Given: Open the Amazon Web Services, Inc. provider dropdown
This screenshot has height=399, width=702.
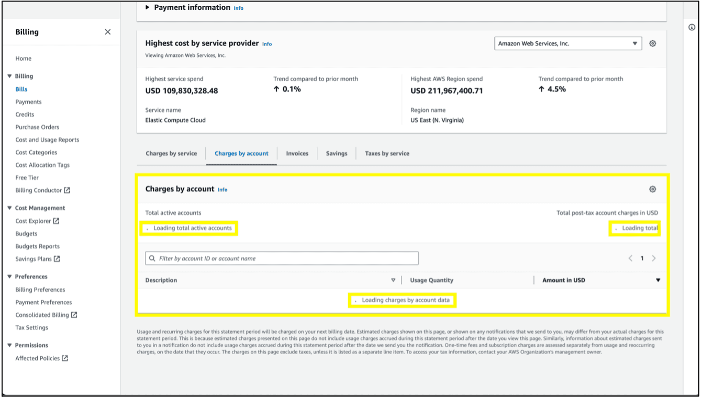Looking at the screenshot, I should [x=568, y=43].
